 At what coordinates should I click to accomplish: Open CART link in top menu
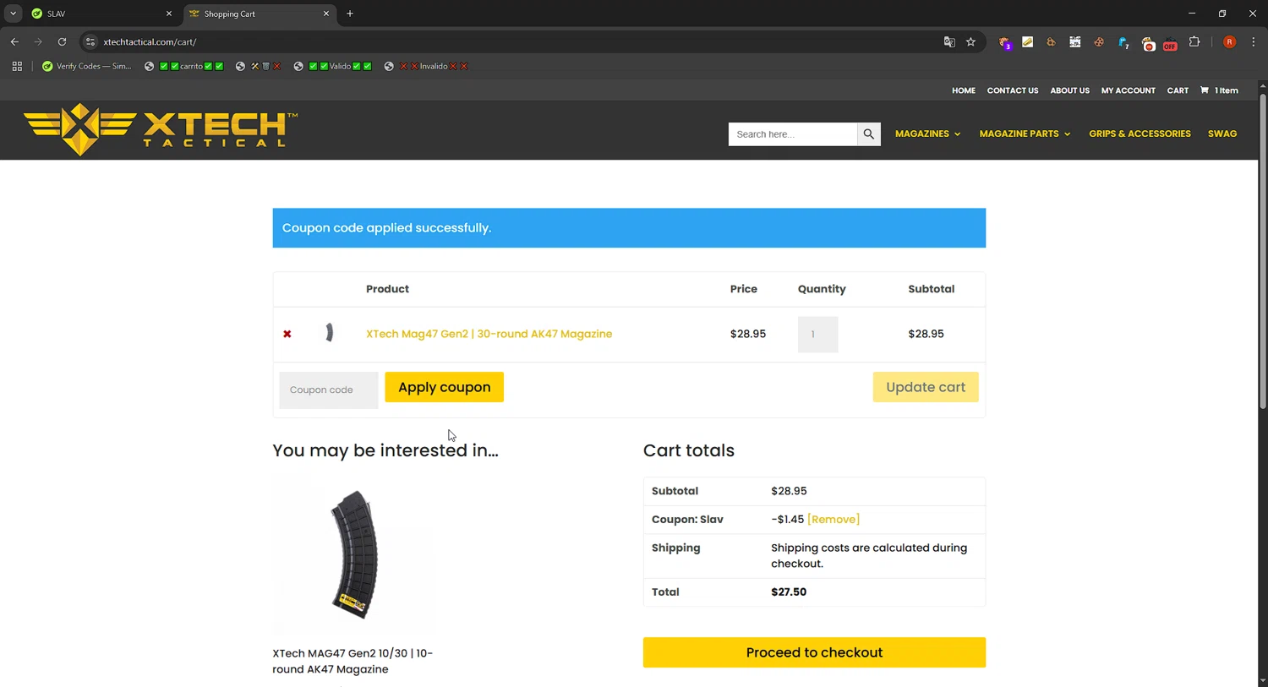coord(1178,90)
